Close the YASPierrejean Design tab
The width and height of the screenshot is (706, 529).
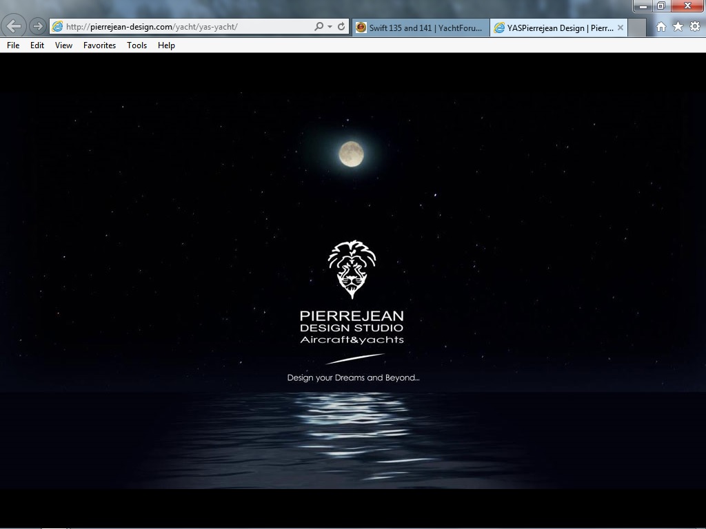click(620, 28)
